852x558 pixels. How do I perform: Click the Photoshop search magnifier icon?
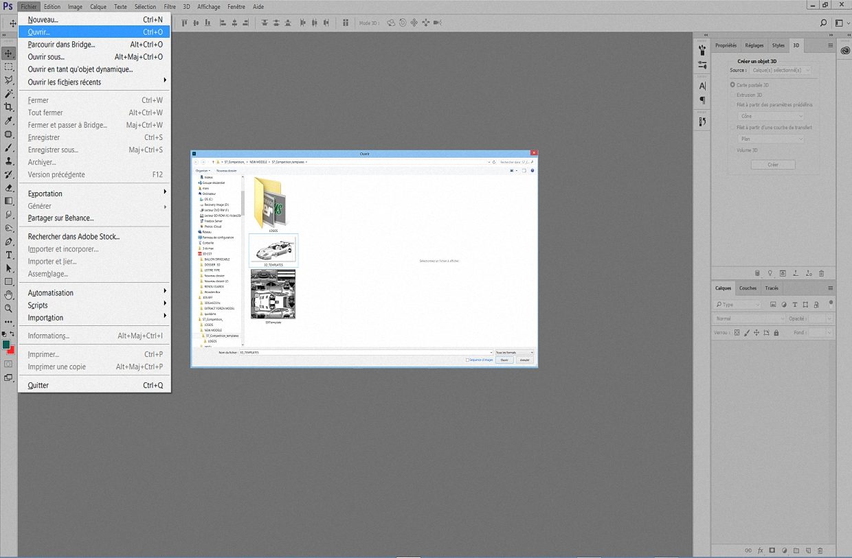click(824, 23)
